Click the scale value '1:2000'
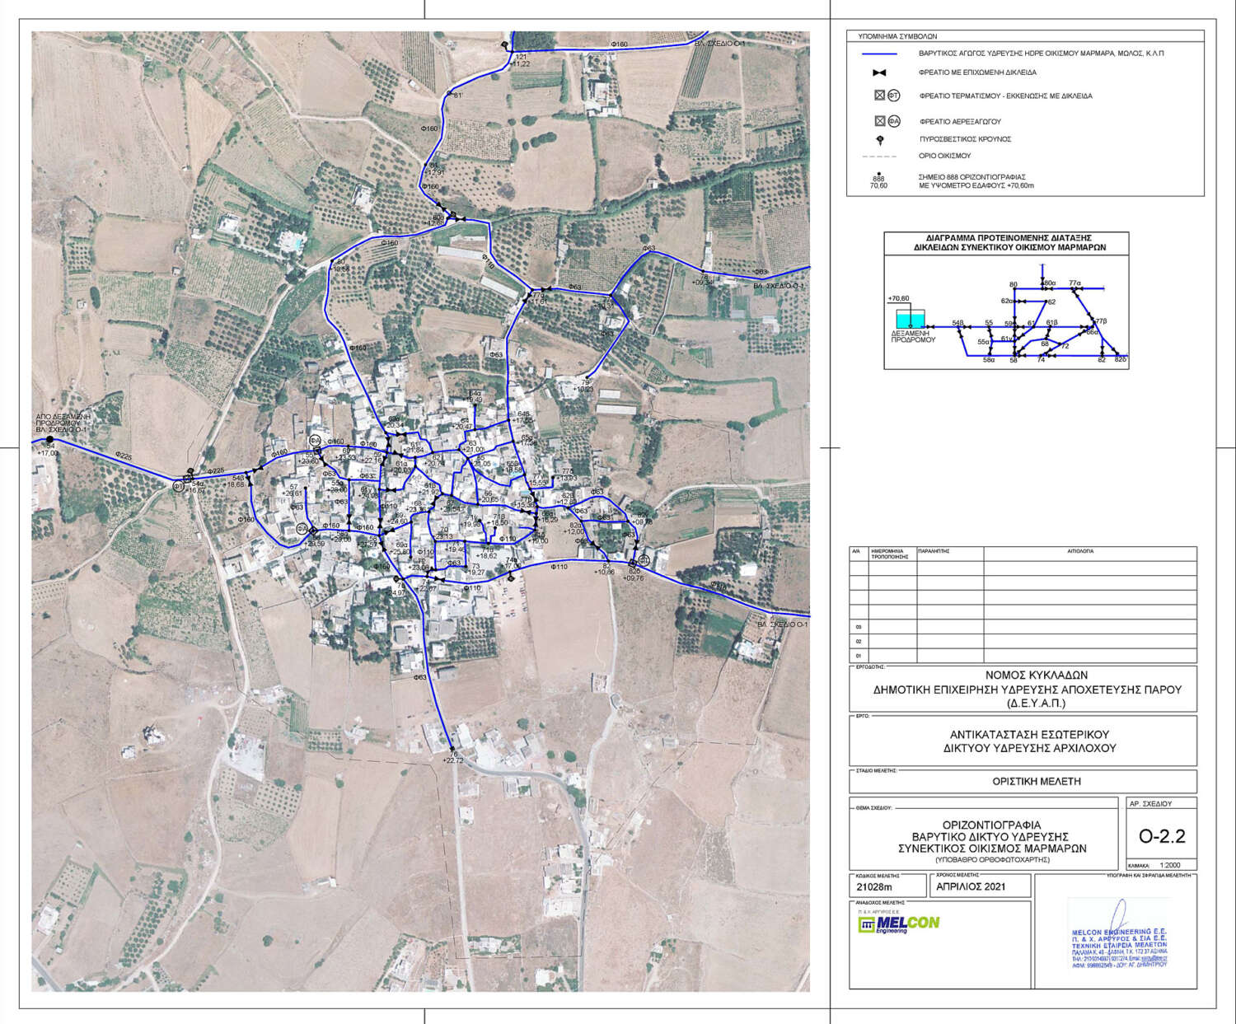The width and height of the screenshot is (1236, 1024). point(1169,866)
